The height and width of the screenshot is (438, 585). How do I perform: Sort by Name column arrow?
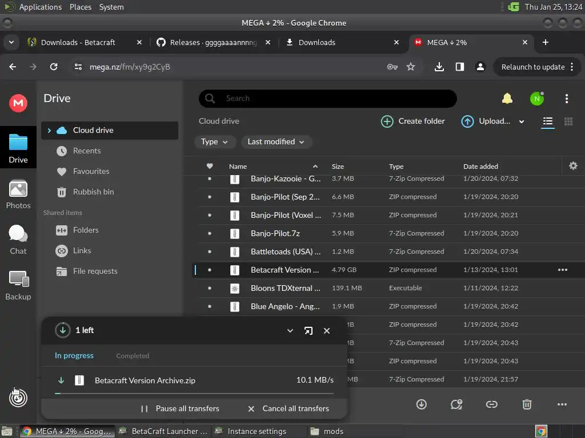coord(315,167)
